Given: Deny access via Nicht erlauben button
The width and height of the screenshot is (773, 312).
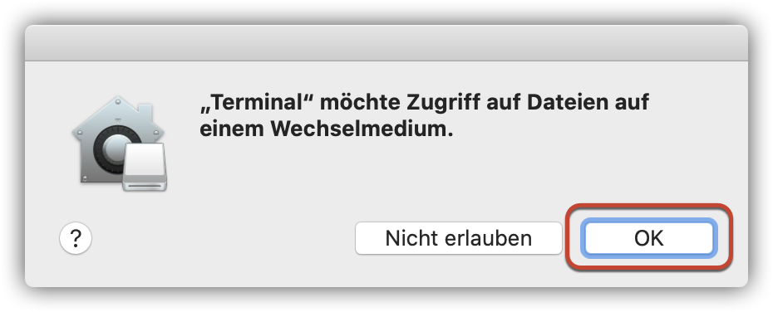Looking at the screenshot, I should [x=459, y=238].
